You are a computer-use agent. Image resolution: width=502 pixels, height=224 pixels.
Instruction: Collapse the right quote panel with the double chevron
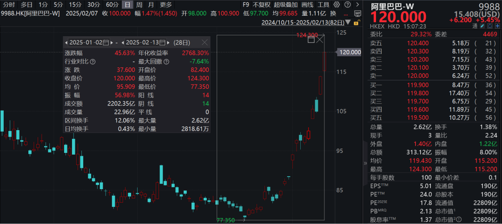tap(365, 163)
